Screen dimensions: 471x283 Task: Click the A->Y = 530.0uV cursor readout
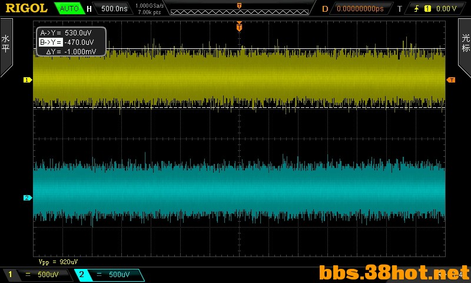coord(66,33)
